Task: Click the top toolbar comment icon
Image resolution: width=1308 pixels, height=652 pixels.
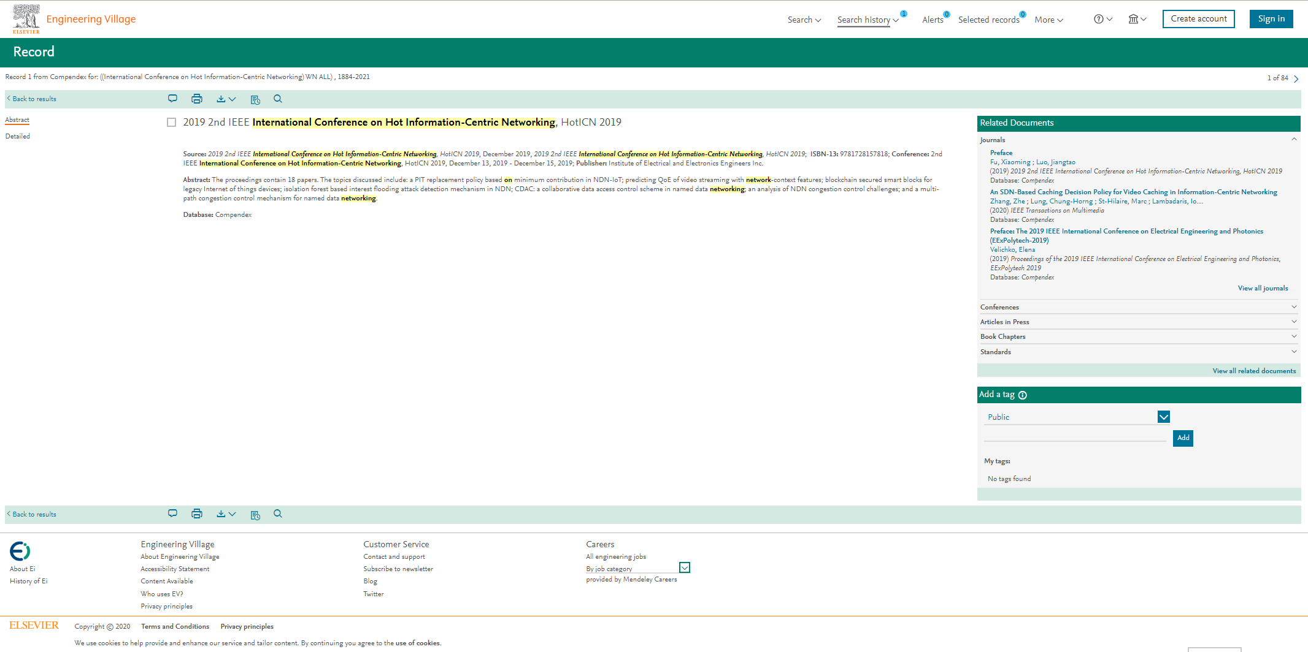Action: point(172,99)
